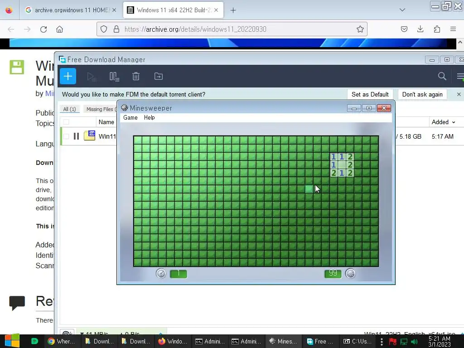
Task: Close the Windows 11 x64 22H2 browser tab
Action: [216, 10]
